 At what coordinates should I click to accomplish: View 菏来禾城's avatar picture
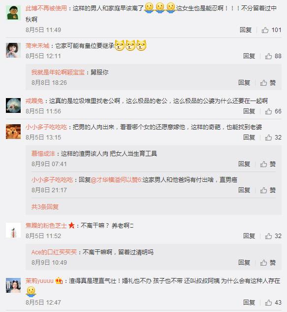click(13, 50)
